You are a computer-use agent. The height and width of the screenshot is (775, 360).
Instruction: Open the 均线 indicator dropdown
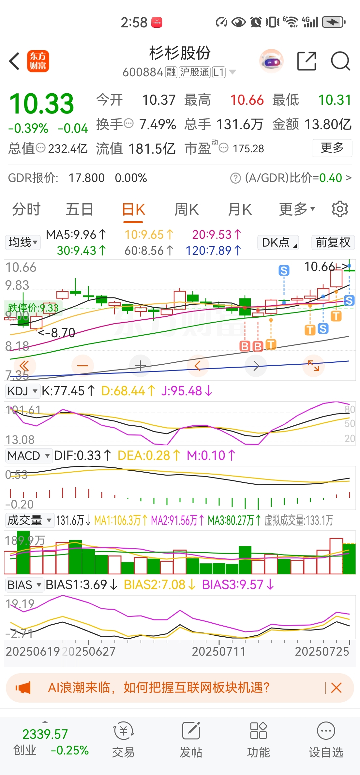pos(23,242)
